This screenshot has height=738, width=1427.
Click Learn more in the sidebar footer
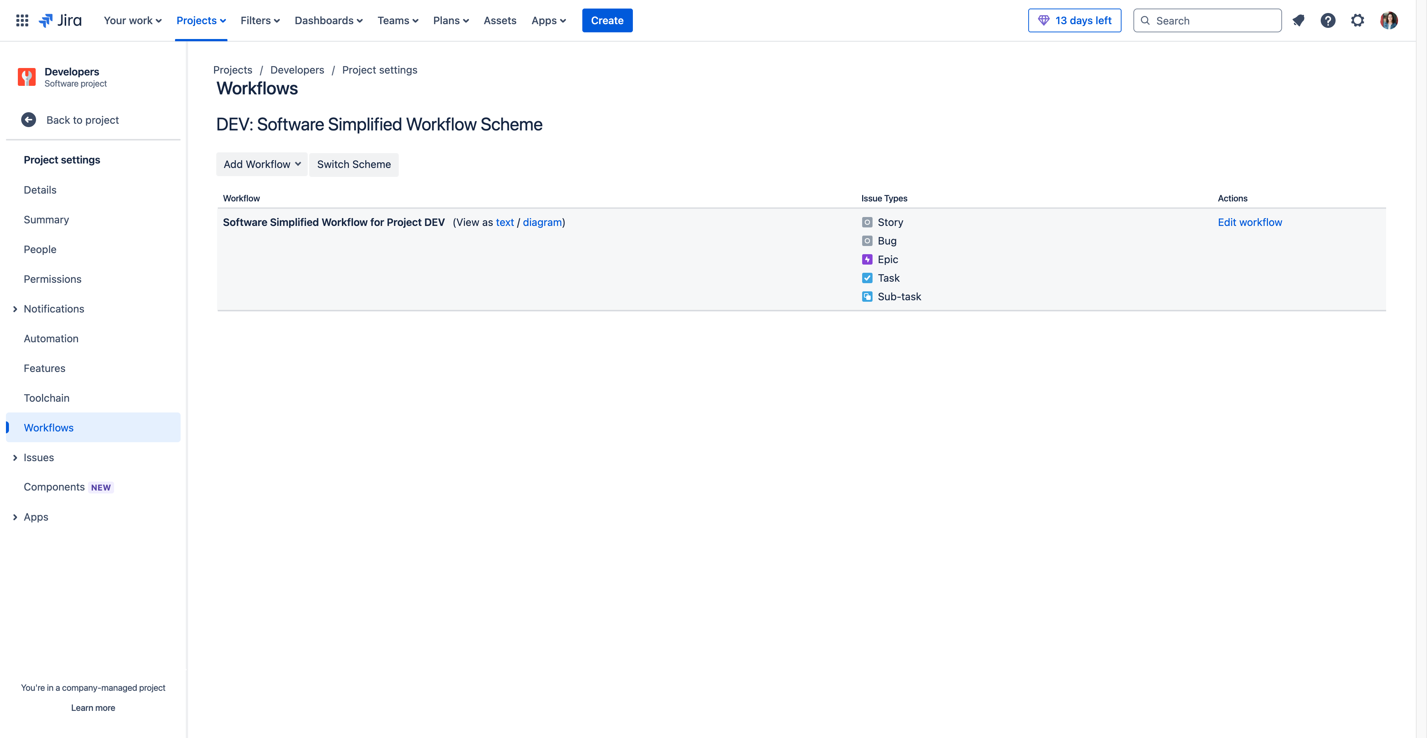point(93,708)
